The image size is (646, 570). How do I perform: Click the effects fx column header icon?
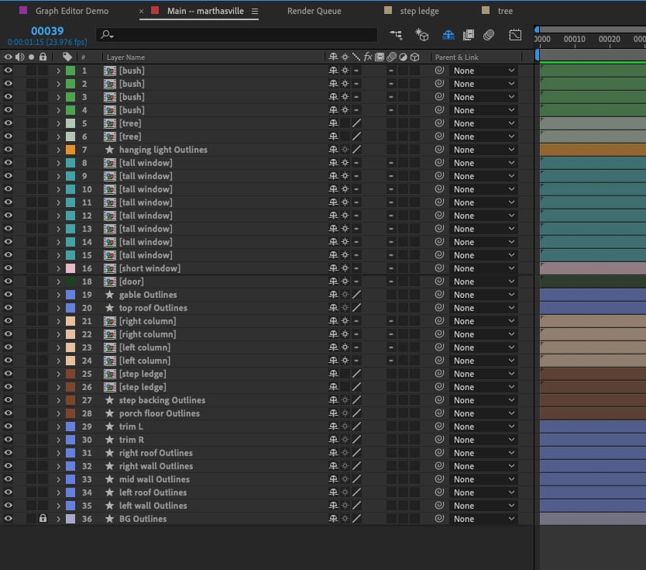[x=368, y=57]
